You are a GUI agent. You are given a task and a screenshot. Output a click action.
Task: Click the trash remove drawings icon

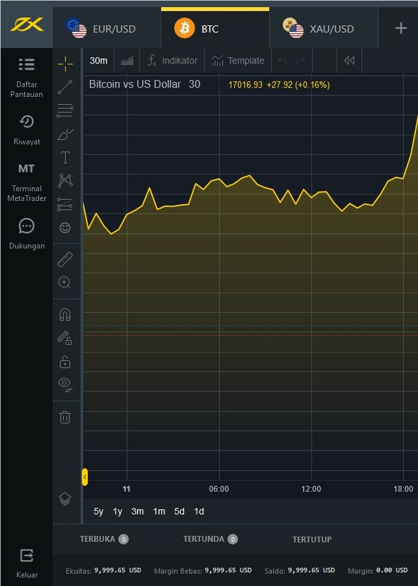pyautogui.click(x=65, y=417)
